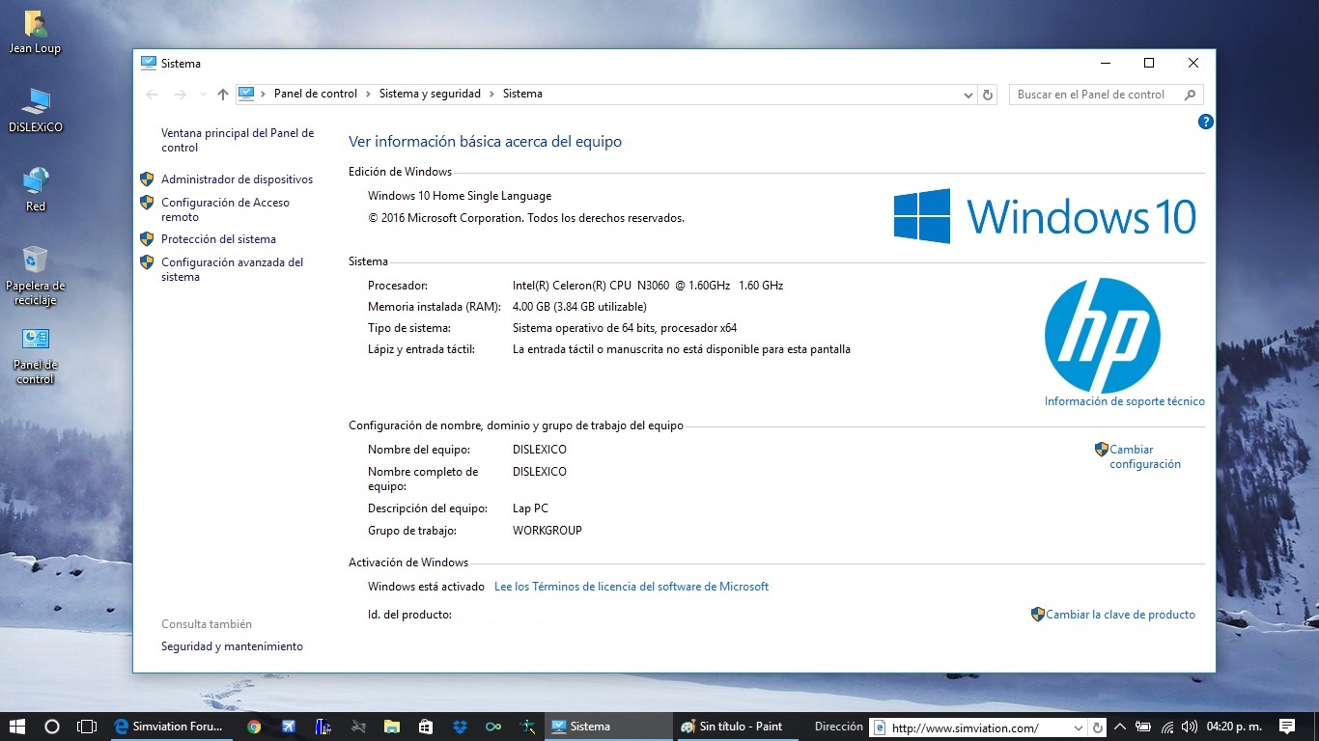This screenshot has width=1319, height=741.
Task: Open Cortana search circle in taskbar
Action: pyautogui.click(x=52, y=727)
